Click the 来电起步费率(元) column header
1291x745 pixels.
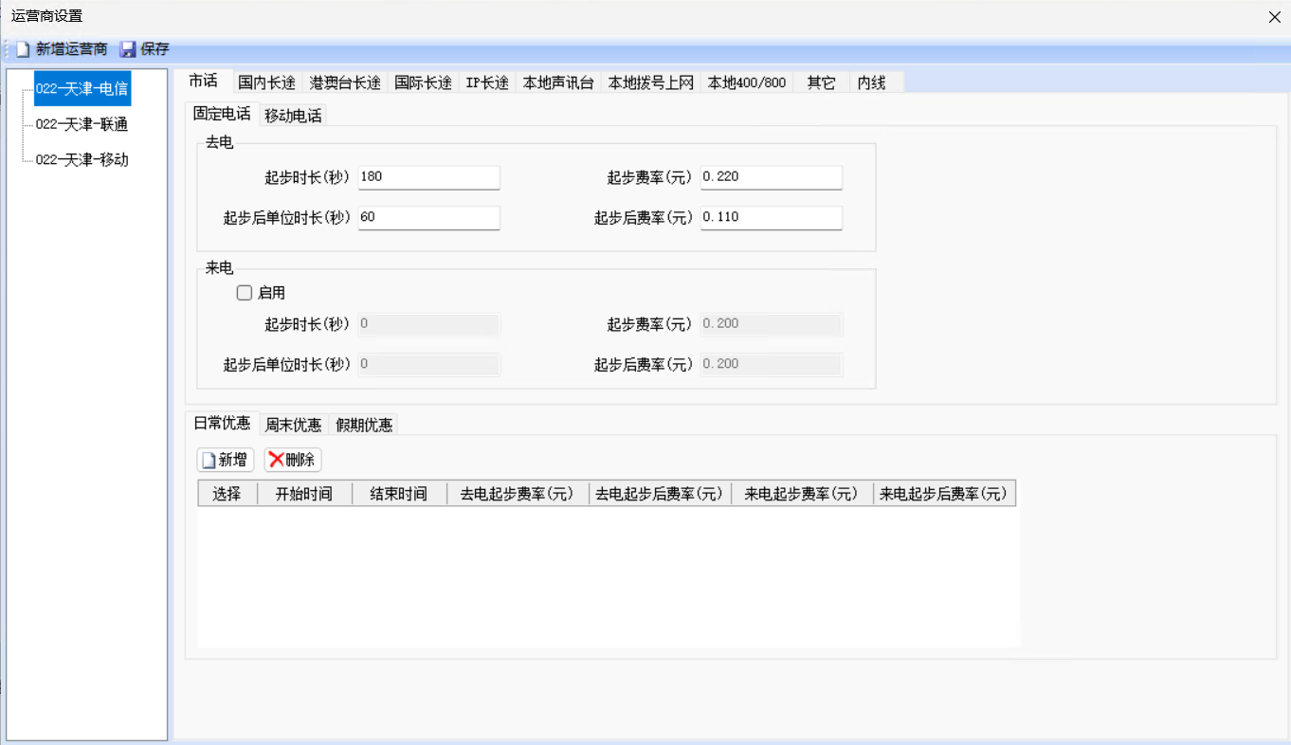[802, 494]
